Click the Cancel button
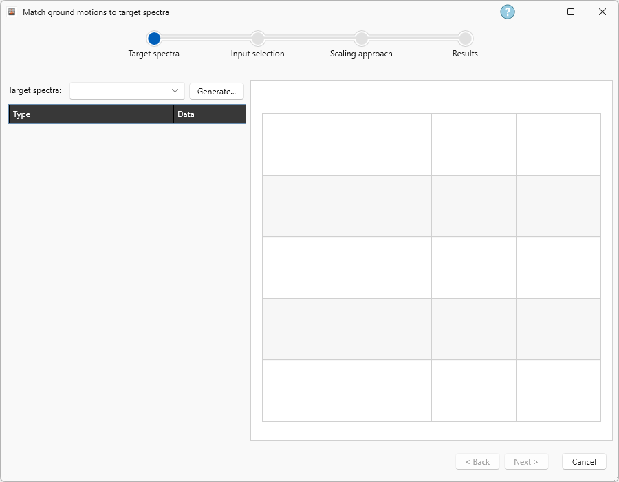 pyautogui.click(x=584, y=461)
